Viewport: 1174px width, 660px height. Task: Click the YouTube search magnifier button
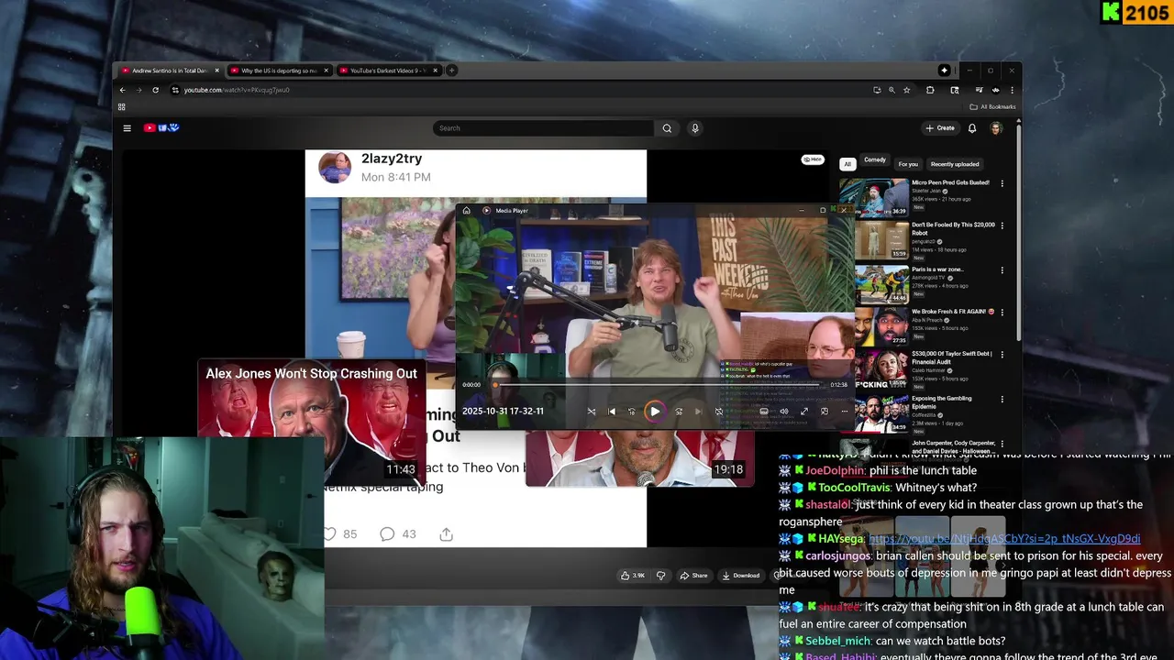click(667, 128)
